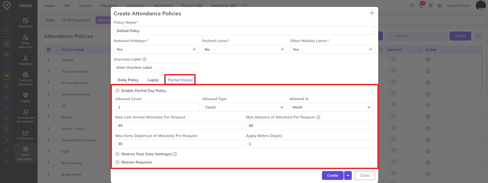Viewport: 488px width, 183px height.
Task: Click the search magnifier icon in header
Action: pyautogui.click(x=412, y=6)
